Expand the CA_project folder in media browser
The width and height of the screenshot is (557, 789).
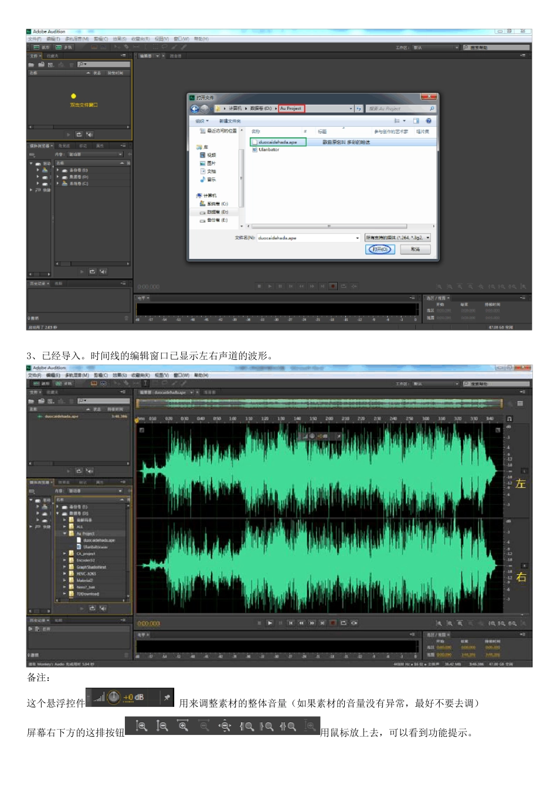(x=64, y=554)
